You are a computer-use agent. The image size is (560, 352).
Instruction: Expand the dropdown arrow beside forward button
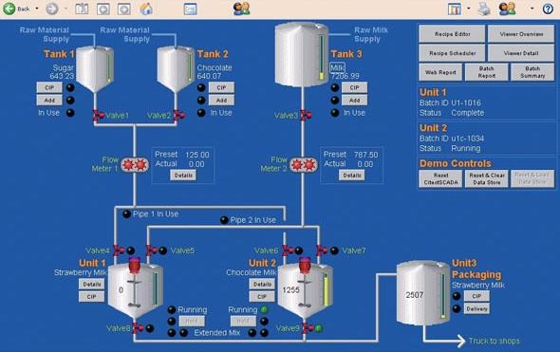65,9
